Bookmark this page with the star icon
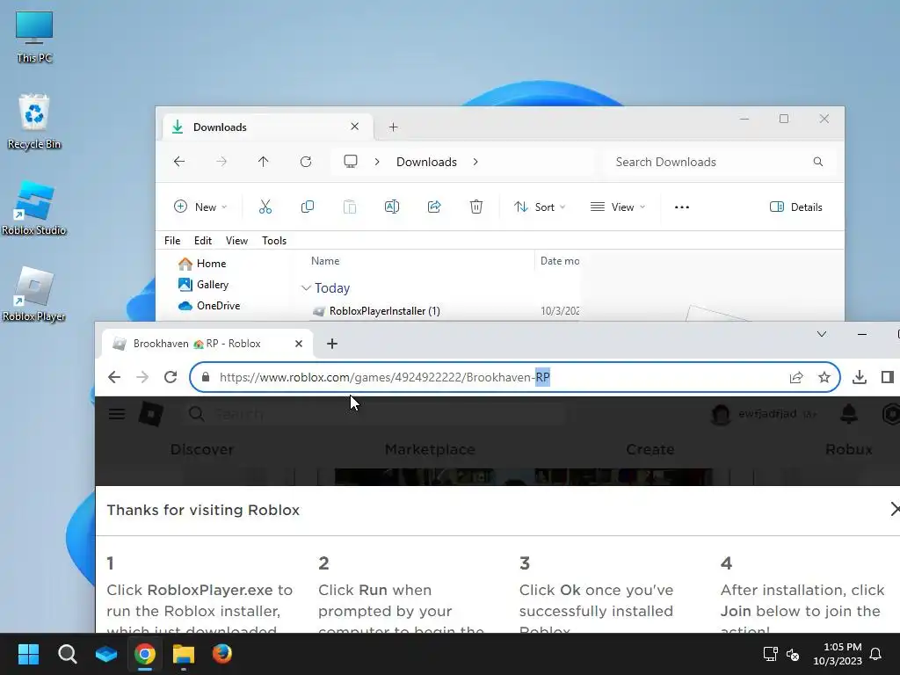The image size is (900, 675). (x=824, y=377)
